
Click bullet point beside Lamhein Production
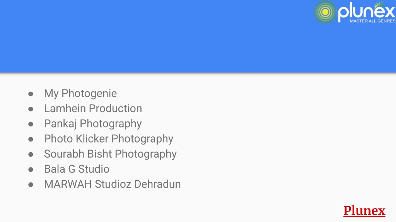click(31, 109)
